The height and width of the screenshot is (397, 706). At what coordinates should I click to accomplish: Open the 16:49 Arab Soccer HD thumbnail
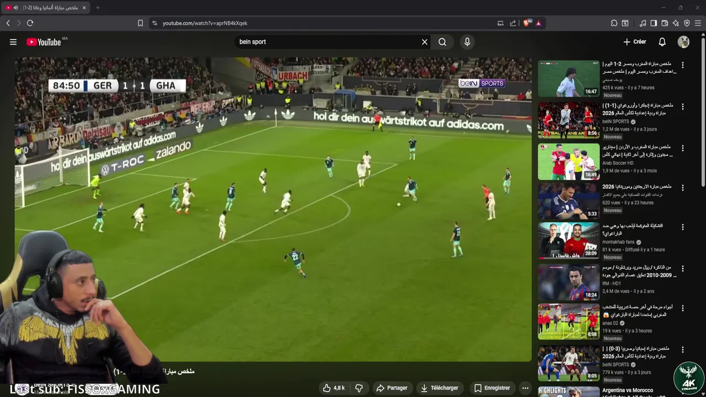click(569, 162)
